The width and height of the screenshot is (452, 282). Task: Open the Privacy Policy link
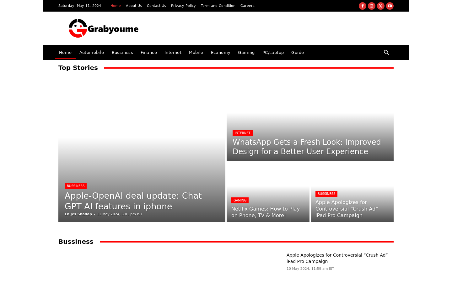[183, 6]
